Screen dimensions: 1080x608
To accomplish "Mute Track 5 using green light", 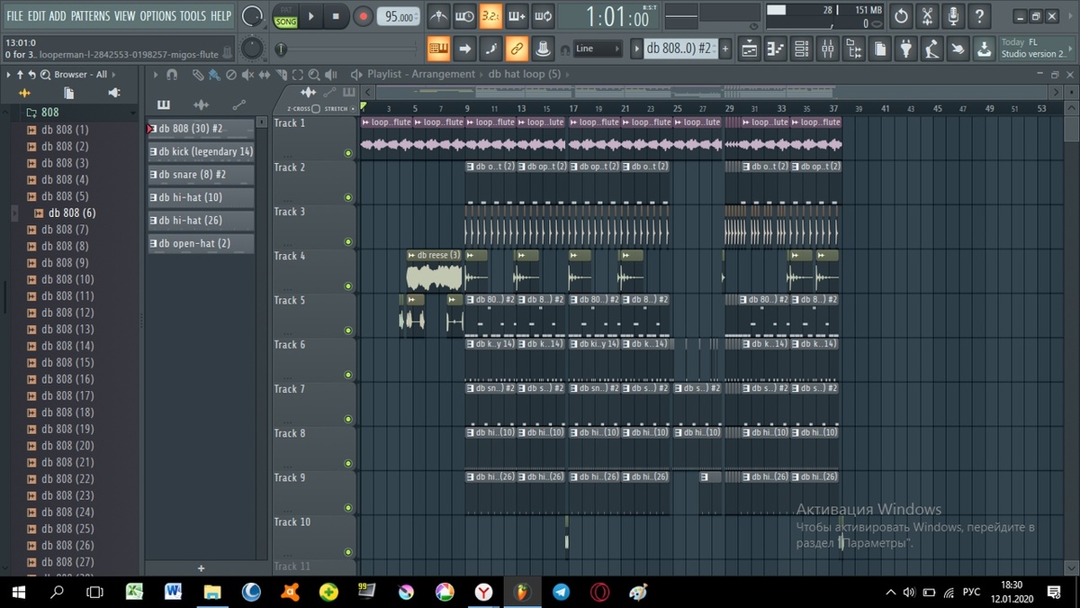I will click(348, 331).
